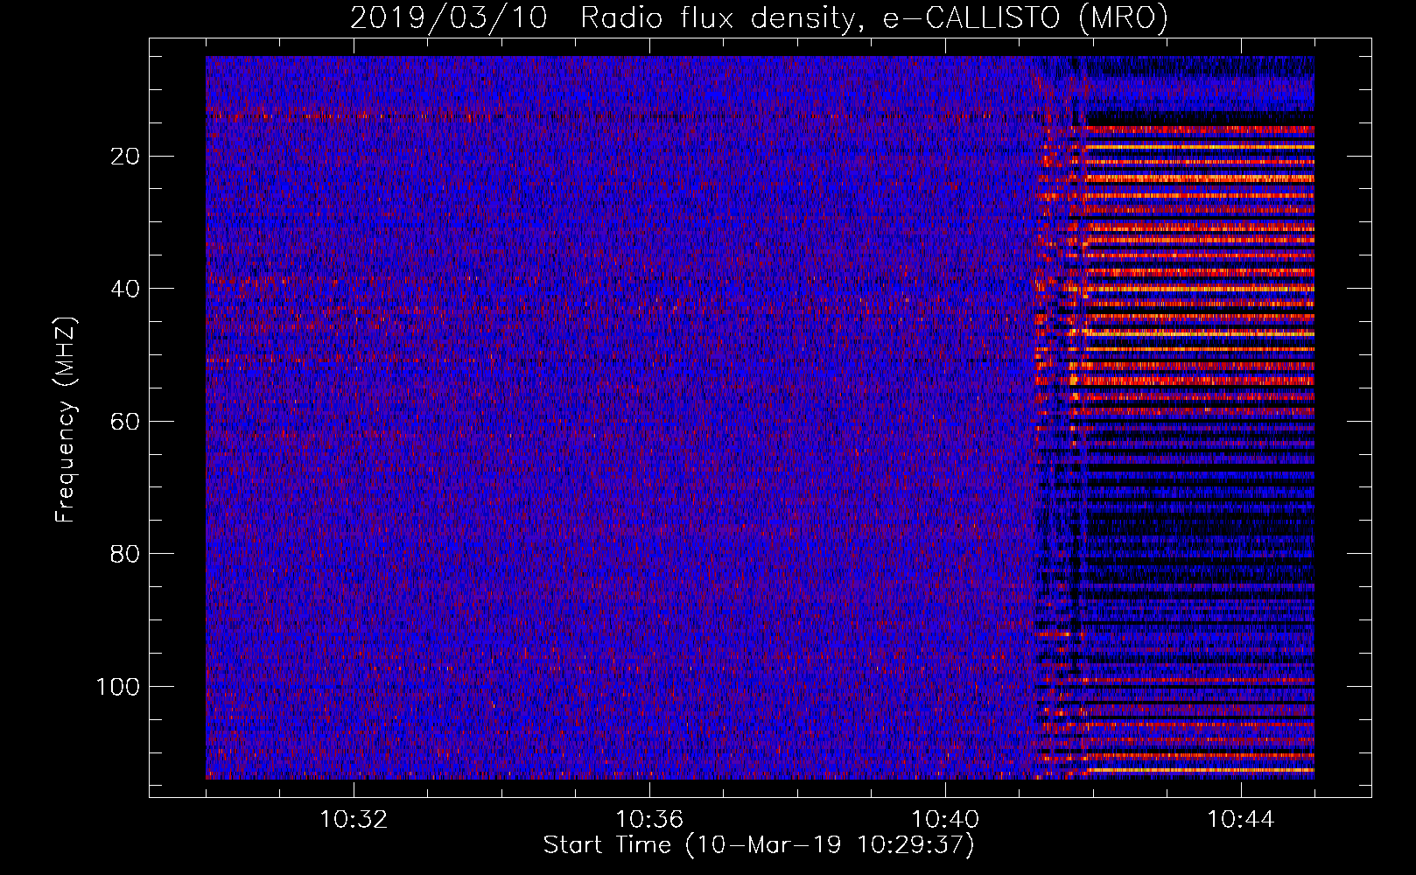Viewport: 1416px width, 875px height.
Task: Click the 10:32 time tick label
Action: pyautogui.click(x=354, y=820)
